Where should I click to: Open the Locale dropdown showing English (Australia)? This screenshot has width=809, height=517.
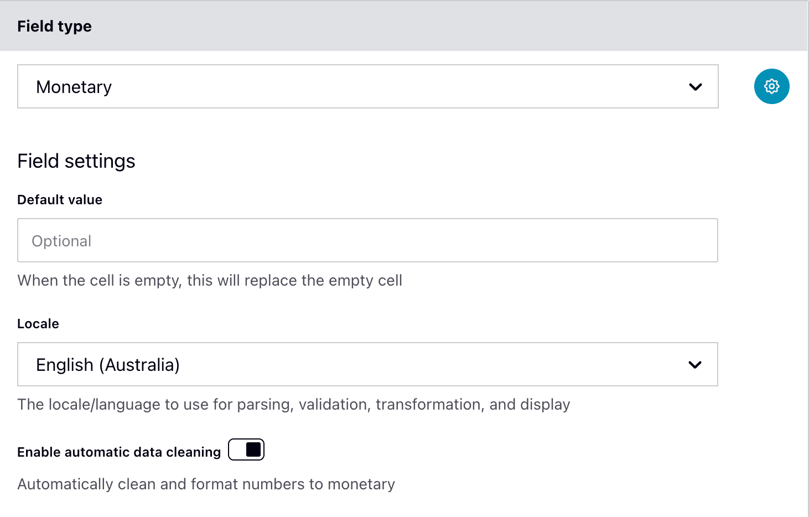367,365
